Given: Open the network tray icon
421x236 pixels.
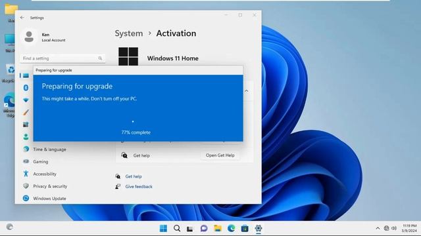Looking at the screenshot, I should [386, 228].
